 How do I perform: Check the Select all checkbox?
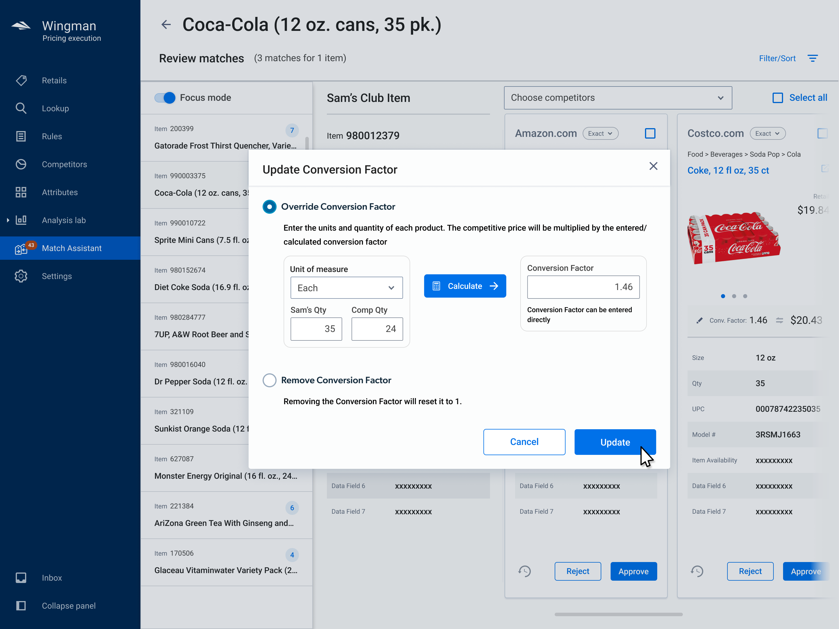(x=778, y=98)
